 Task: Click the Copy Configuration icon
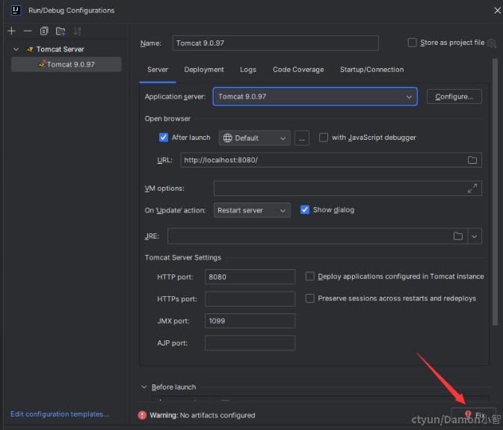[44, 31]
